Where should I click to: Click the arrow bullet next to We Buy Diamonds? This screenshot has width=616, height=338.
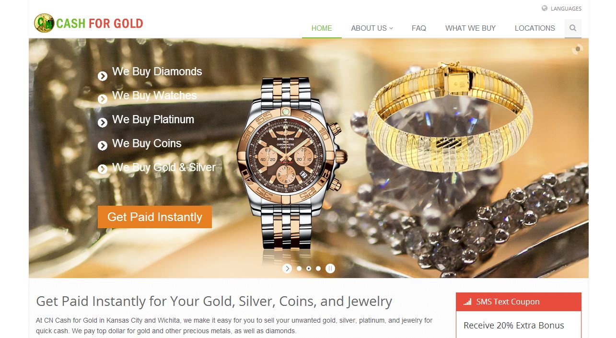pyautogui.click(x=103, y=76)
